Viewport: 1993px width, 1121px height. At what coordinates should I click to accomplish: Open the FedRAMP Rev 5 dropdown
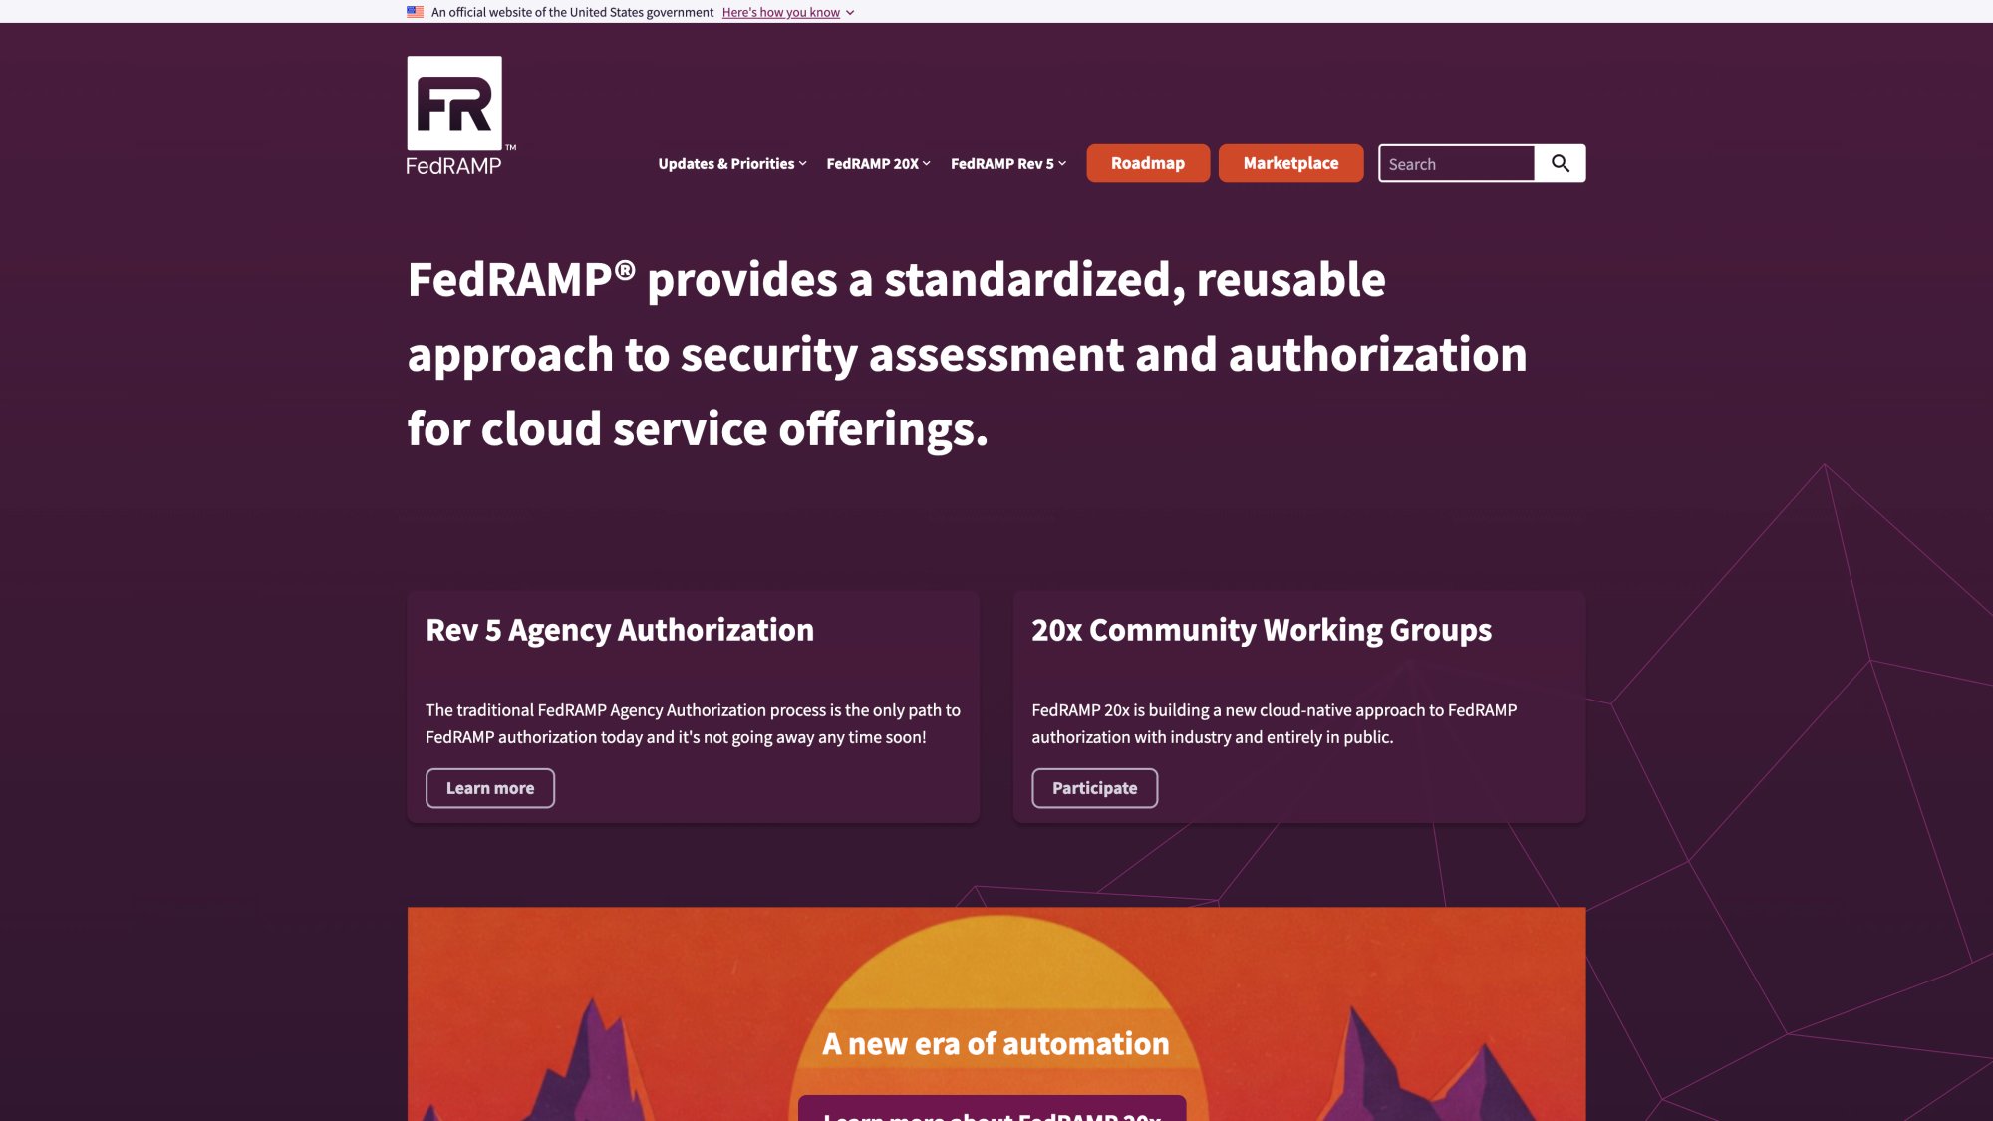(x=1003, y=163)
